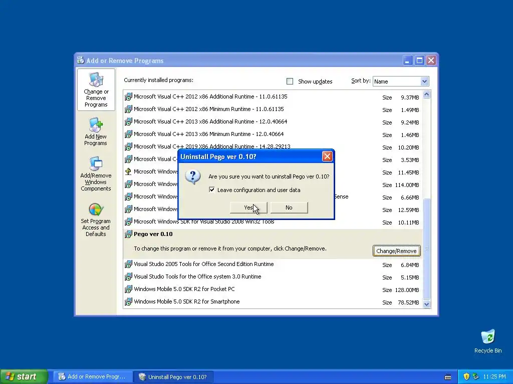Select Visual Studio Tools for the Office system 3.0 Runtime

tap(273, 276)
